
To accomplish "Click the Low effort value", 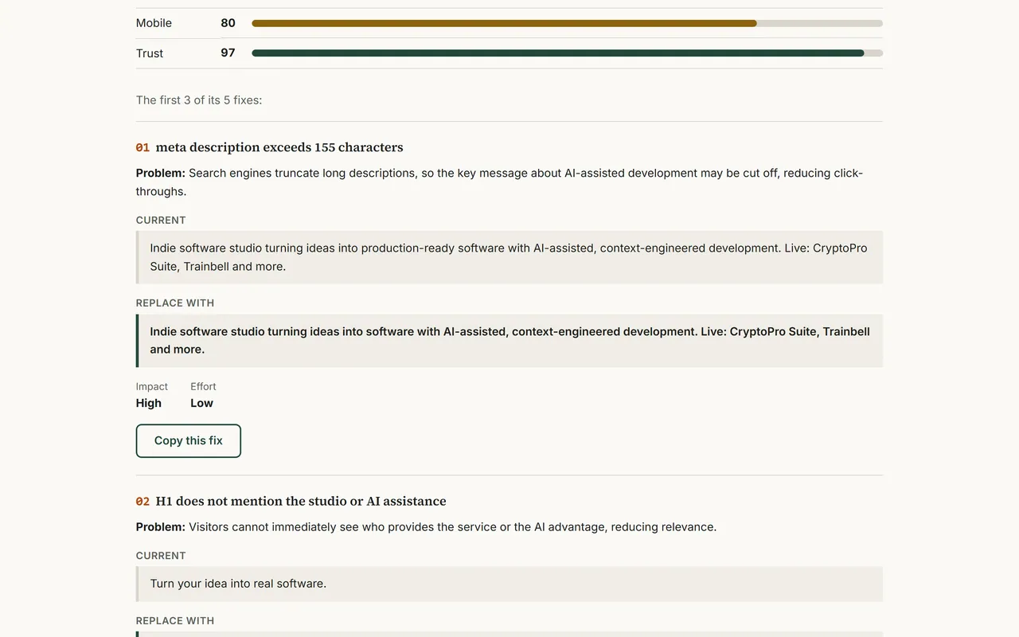I will point(201,404).
